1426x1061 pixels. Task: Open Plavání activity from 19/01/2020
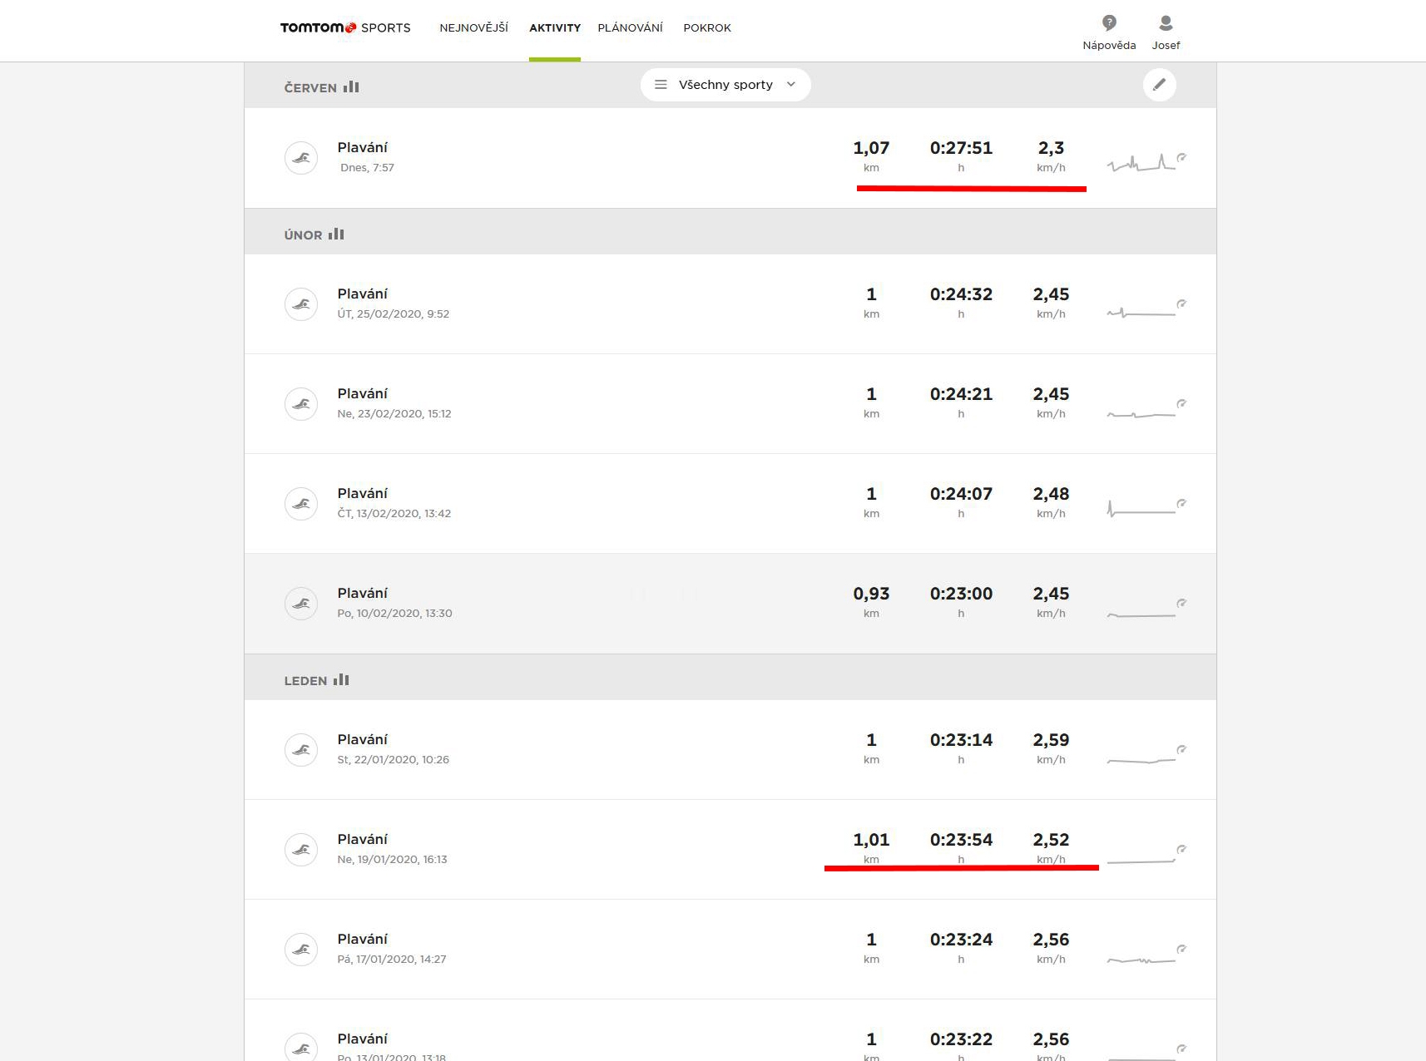click(363, 840)
